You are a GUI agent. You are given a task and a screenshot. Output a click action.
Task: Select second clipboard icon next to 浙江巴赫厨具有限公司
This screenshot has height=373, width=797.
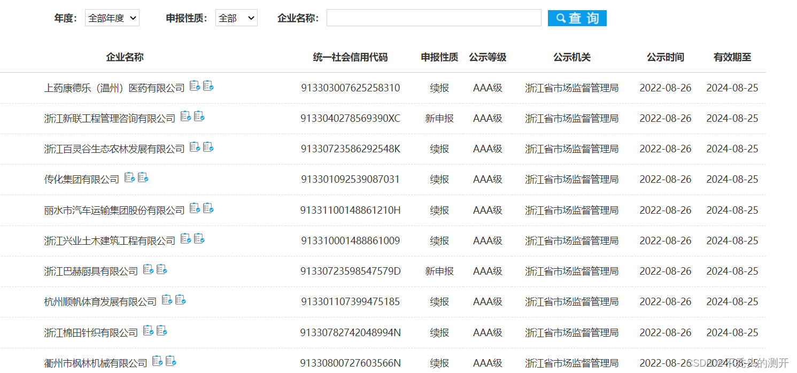point(161,269)
